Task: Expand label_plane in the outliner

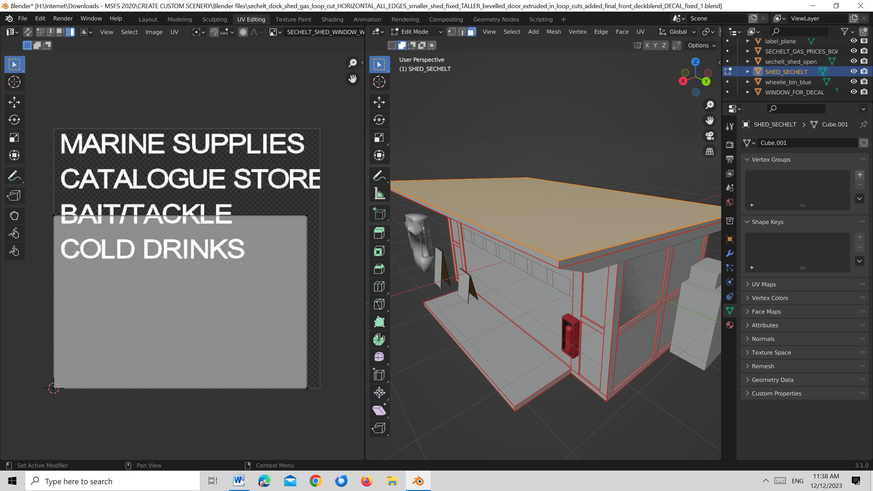Action: click(748, 41)
